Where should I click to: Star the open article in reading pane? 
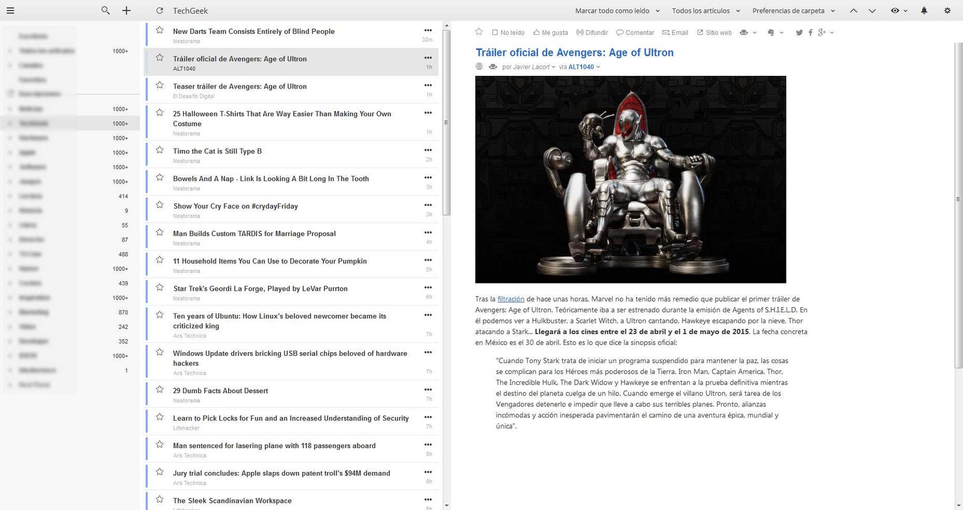(479, 32)
